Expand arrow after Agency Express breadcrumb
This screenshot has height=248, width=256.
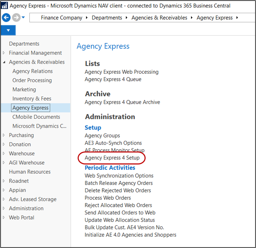pyautogui.click(x=237, y=18)
